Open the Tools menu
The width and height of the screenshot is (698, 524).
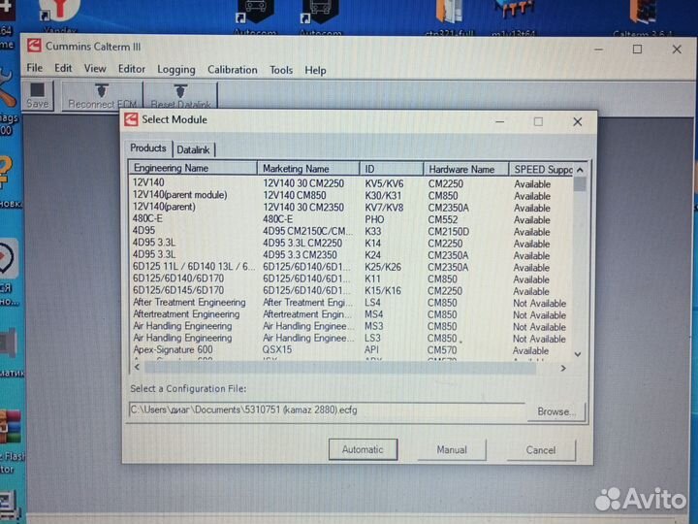point(281,70)
